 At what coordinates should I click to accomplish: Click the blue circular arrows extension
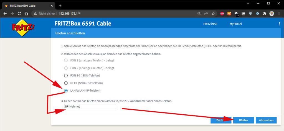(x=258, y=14)
